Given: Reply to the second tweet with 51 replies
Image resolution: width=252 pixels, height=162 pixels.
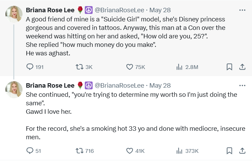Looking at the screenshot, I should (x=30, y=151).
